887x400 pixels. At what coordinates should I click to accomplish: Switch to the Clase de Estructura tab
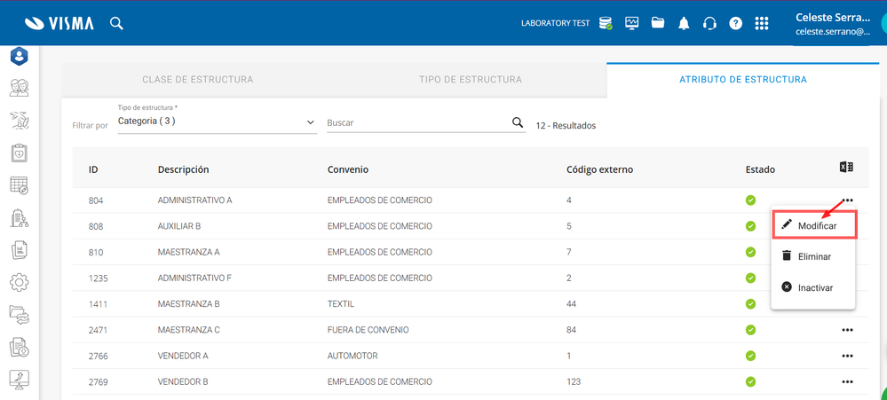coord(198,80)
